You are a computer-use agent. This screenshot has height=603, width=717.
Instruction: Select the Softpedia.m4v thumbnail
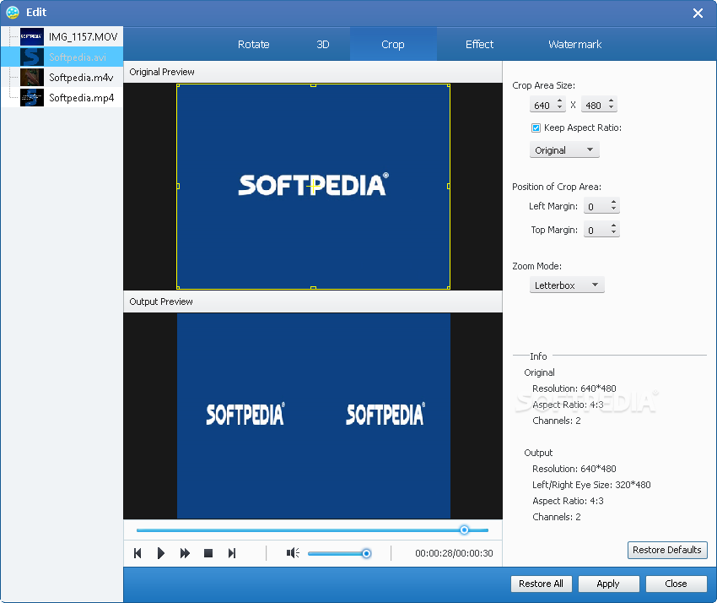[31, 77]
